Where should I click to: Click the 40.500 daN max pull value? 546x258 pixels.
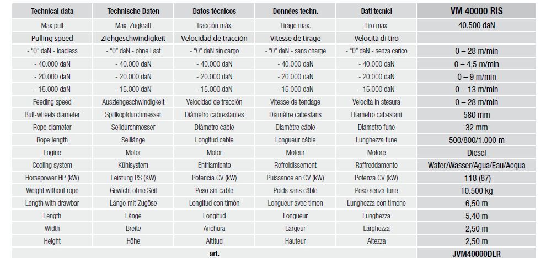[x=477, y=25]
